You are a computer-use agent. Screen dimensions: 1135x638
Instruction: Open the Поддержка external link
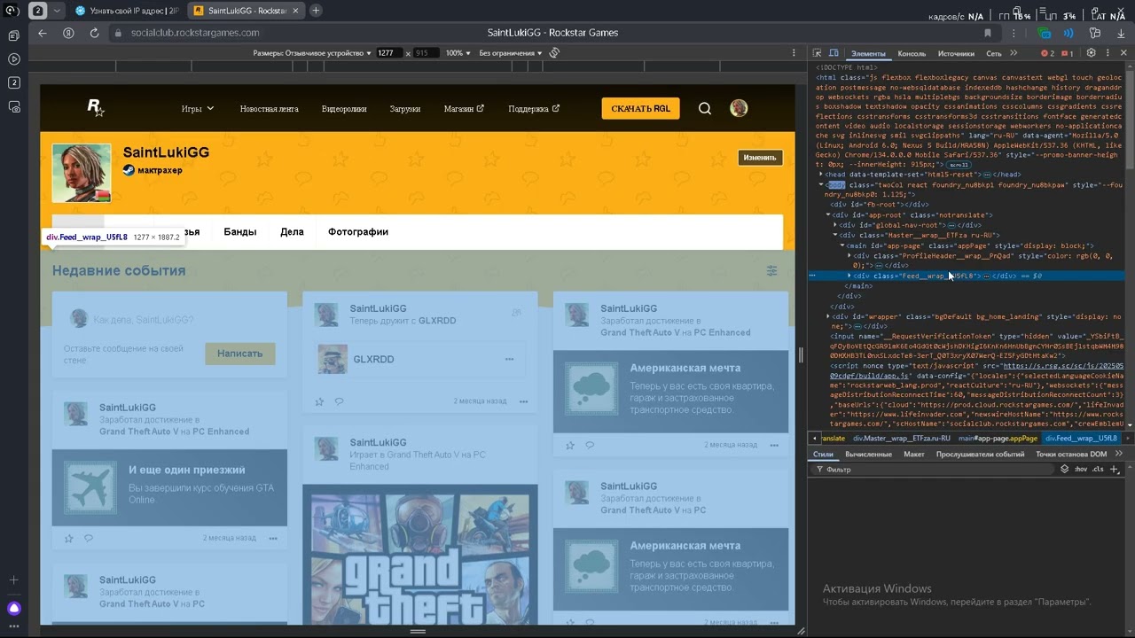click(x=534, y=109)
